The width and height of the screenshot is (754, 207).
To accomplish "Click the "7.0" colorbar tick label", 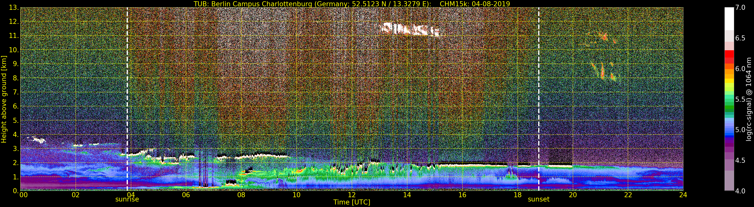I will point(740,8).
